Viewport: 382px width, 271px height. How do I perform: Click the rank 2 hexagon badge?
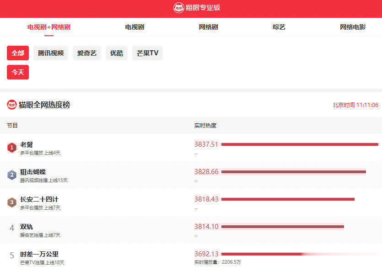coord(12,175)
